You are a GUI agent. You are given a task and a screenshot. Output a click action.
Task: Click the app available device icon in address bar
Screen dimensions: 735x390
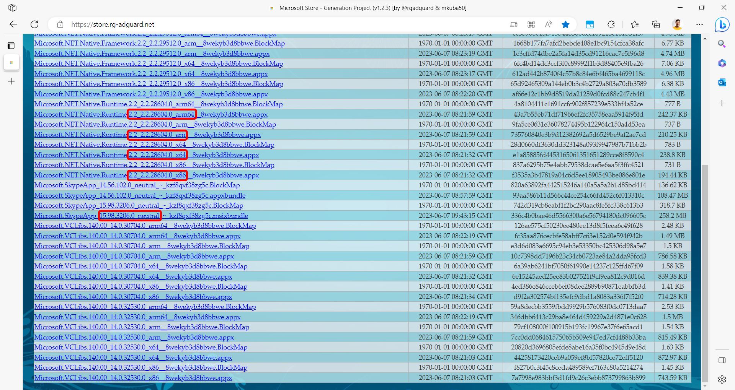(x=514, y=24)
